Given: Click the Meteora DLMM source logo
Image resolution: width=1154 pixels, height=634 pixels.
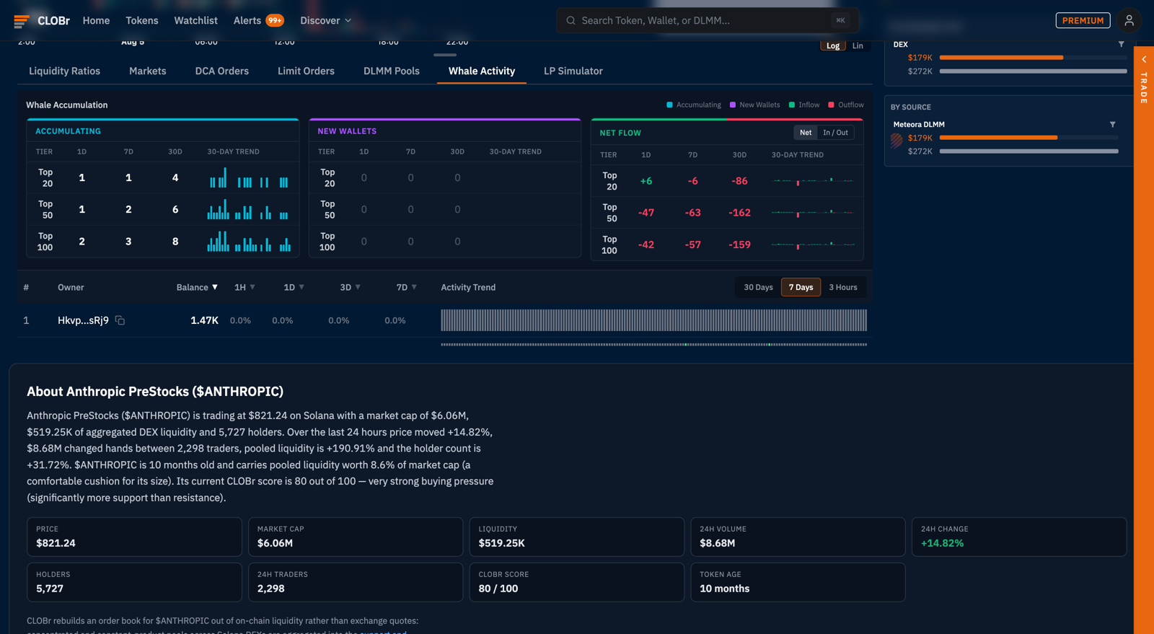Looking at the screenshot, I should [897, 141].
